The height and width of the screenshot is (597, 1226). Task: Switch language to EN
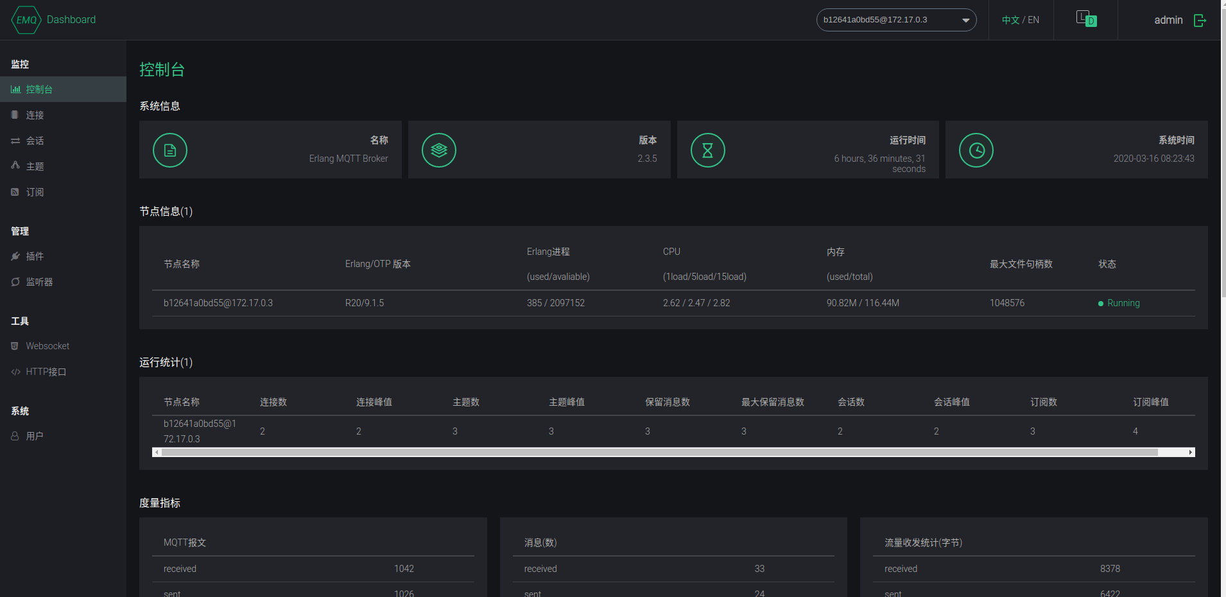1033,19
